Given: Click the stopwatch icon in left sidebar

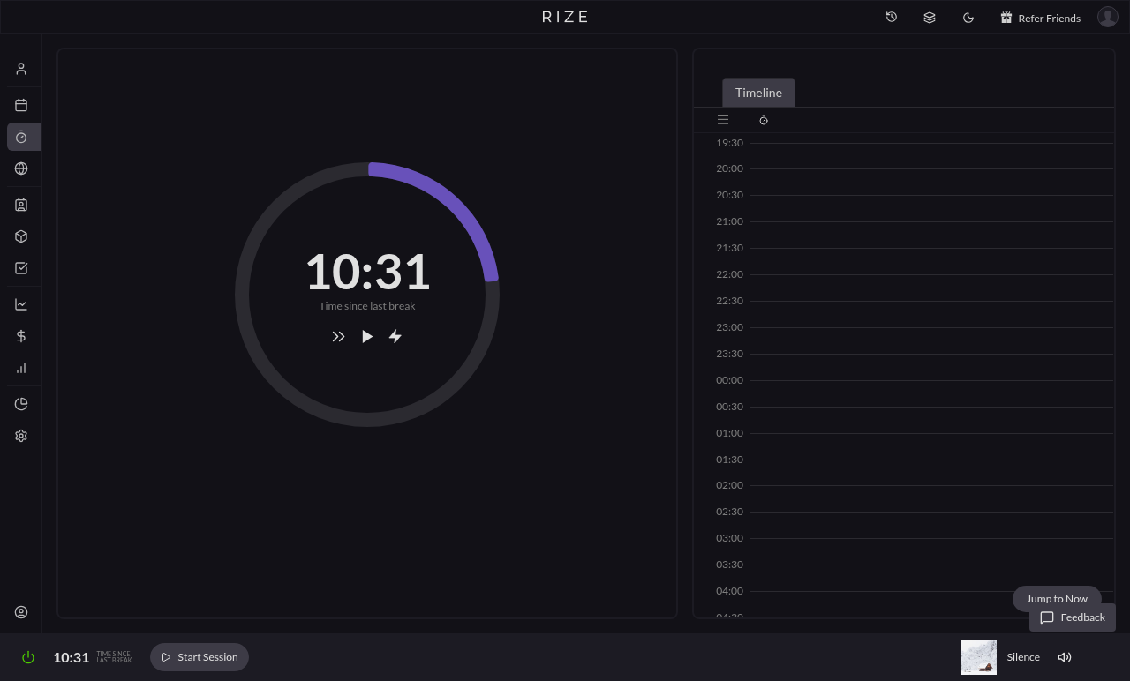Looking at the screenshot, I should [x=21, y=137].
